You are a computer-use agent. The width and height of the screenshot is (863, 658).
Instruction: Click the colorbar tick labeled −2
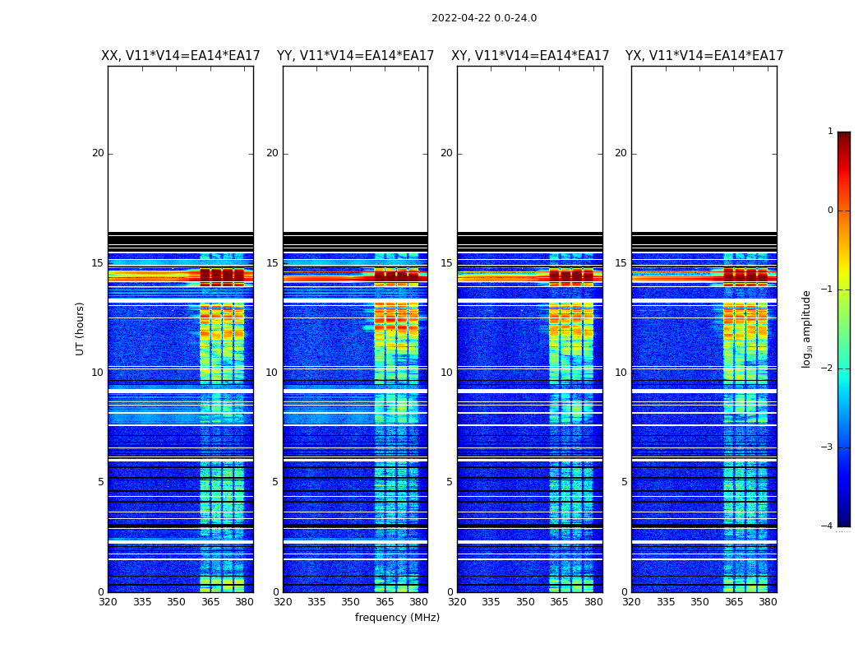827,368
